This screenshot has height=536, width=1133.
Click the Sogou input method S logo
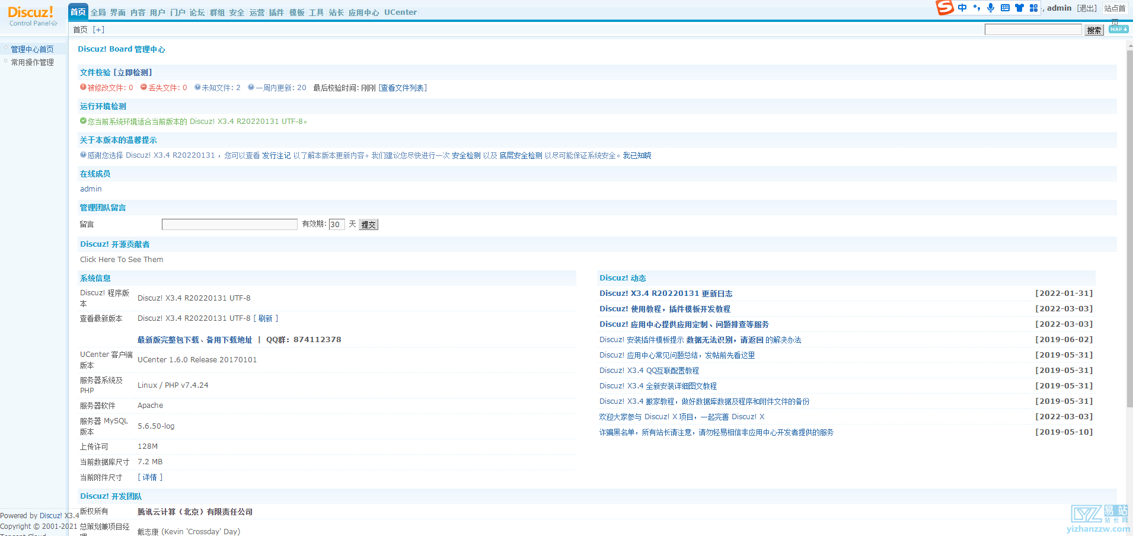pos(944,8)
